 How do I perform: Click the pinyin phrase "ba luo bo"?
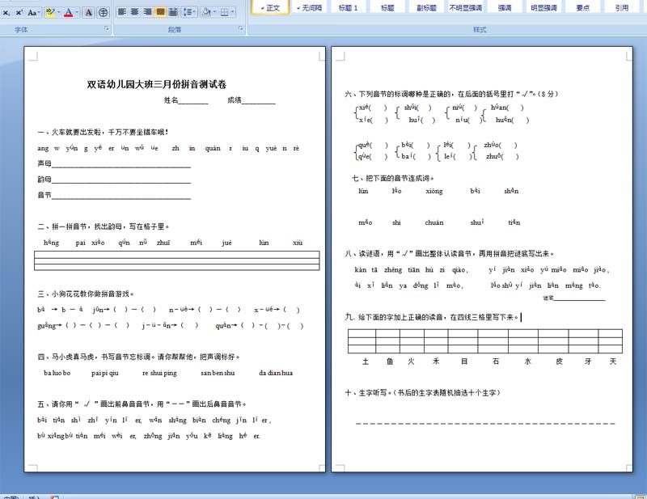[x=57, y=373]
